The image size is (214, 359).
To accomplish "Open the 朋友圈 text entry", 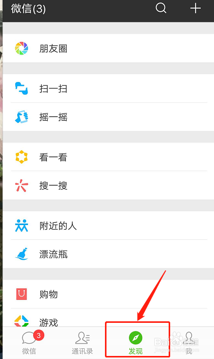I will coord(53,48).
